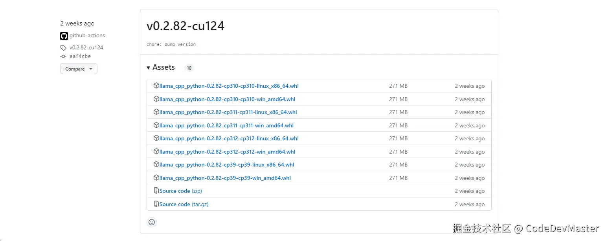Download the cp312 win_amd64 wheel
This screenshot has width=606, height=241.
click(x=227, y=152)
